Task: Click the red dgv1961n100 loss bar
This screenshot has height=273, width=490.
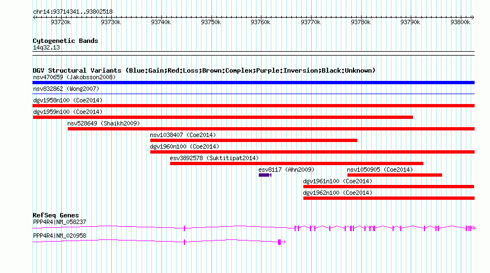Action: 389,187
